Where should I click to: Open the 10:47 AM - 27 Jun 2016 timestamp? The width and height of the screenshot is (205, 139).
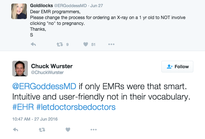coord(35,119)
